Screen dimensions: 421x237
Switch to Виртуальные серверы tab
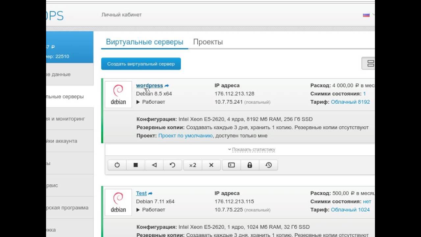coord(145,42)
